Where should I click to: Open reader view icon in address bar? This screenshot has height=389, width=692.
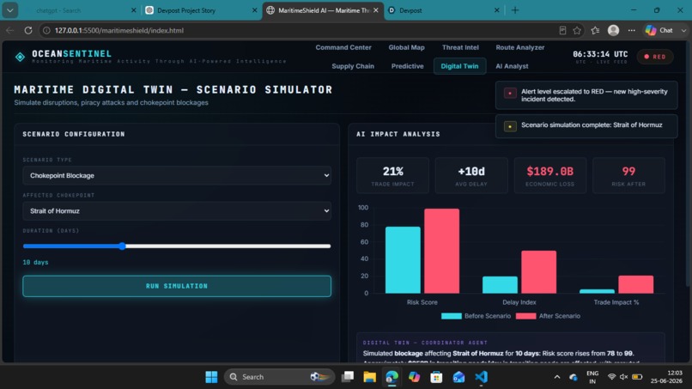click(562, 30)
